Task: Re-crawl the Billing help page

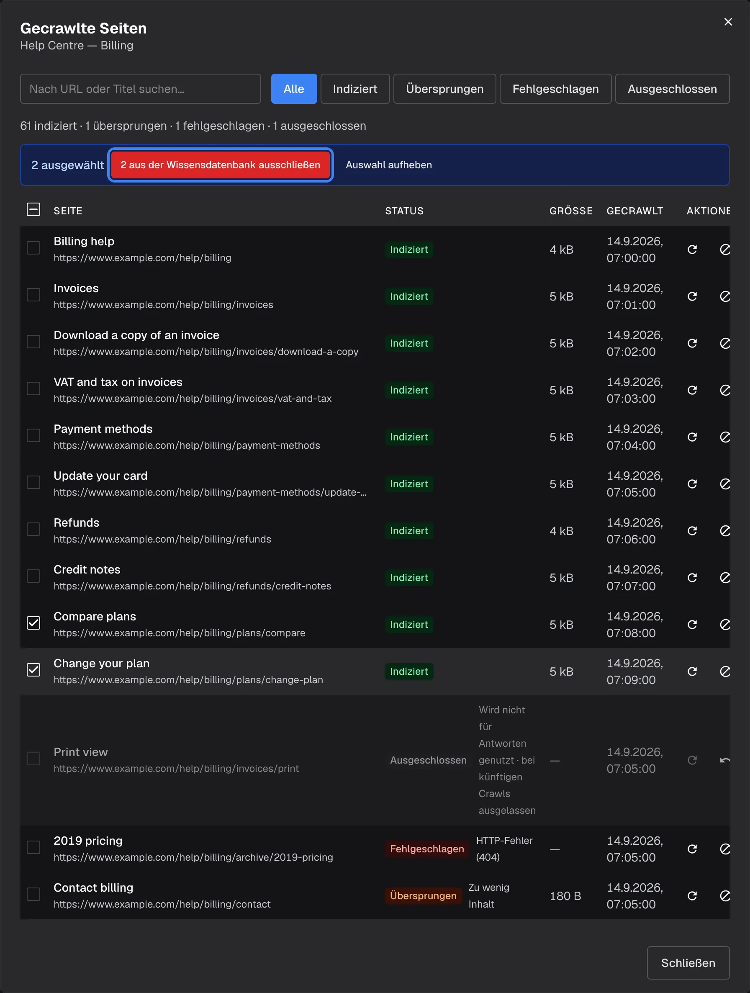Action: click(692, 250)
